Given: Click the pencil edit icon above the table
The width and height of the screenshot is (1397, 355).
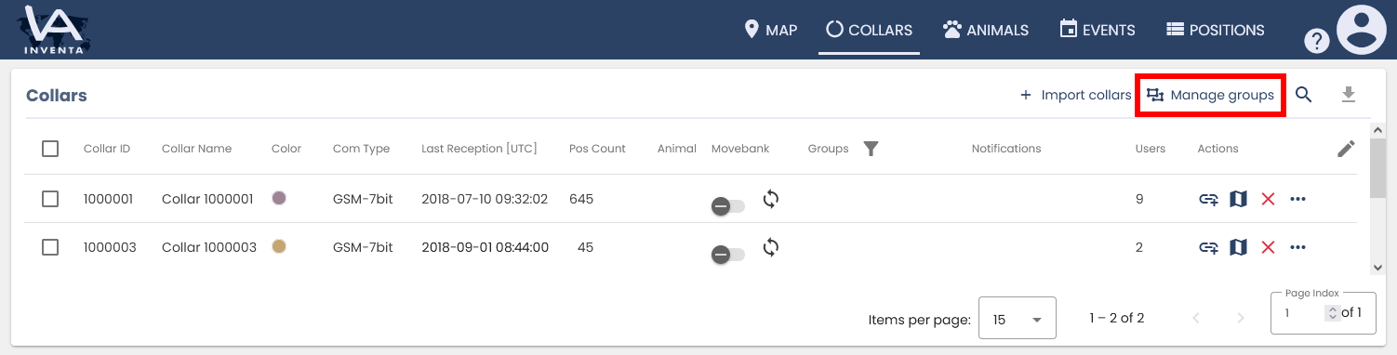Looking at the screenshot, I should click(x=1346, y=149).
